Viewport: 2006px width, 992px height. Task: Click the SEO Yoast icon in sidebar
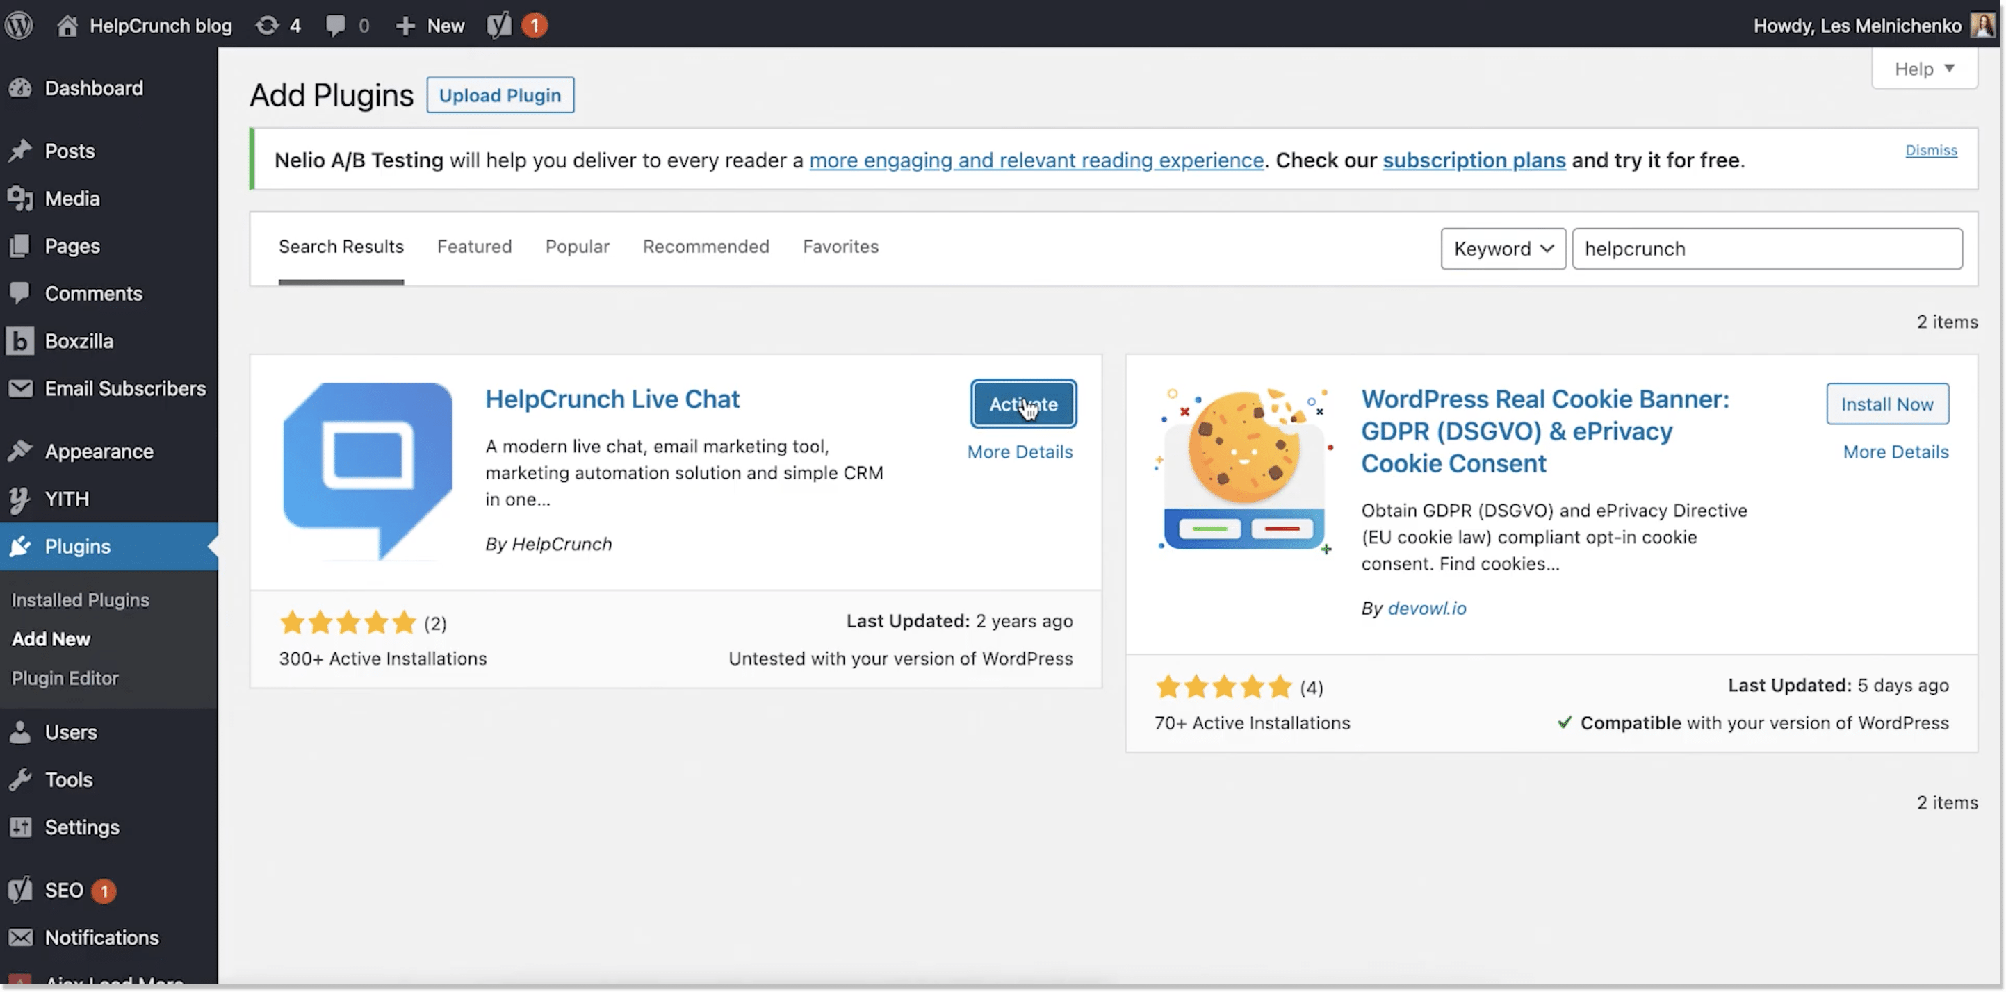click(20, 889)
